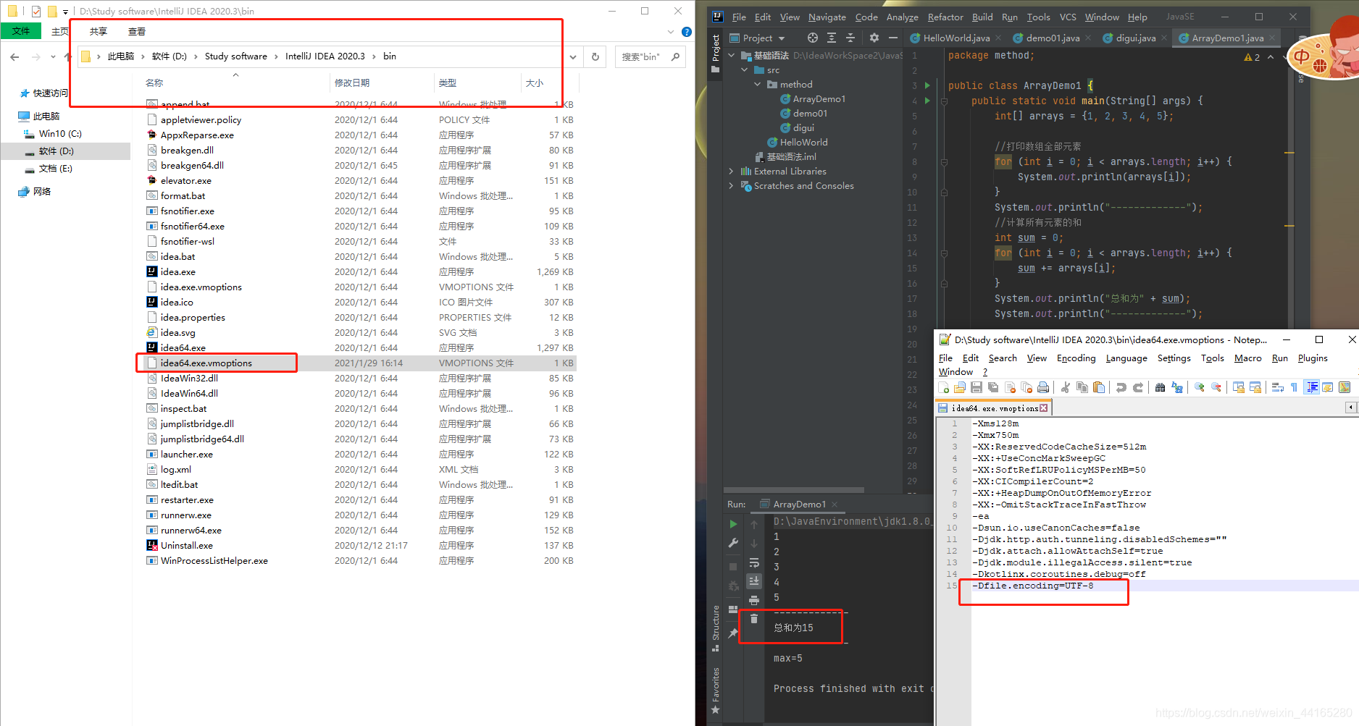Collapse root 基础语法 module node
Image resolution: width=1359 pixels, height=726 pixels.
732,56
